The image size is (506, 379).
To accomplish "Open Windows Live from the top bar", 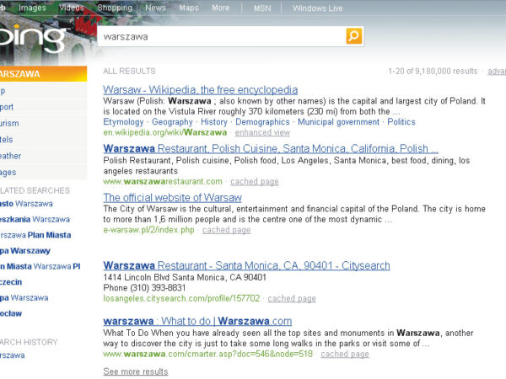I will tap(318, 8).
